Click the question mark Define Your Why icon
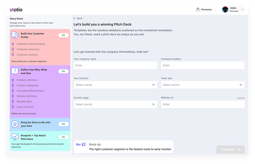This screenshot has height=164, width=255. 15,71
